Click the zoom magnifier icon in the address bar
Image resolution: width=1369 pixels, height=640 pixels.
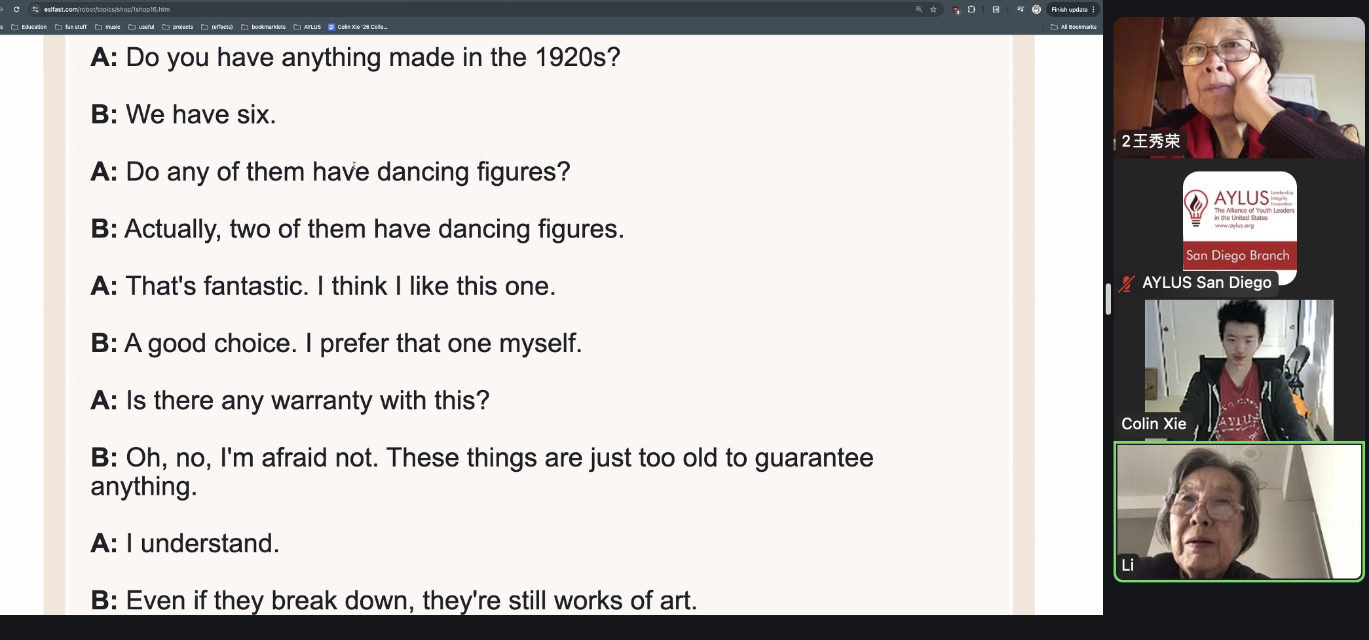pos(919,9)
